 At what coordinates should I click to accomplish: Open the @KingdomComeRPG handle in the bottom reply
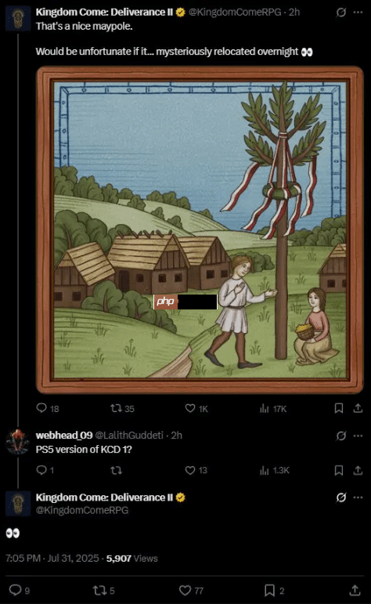(82, 510)
